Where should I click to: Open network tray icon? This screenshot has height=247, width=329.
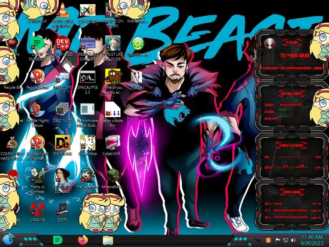tap(286, 240)
